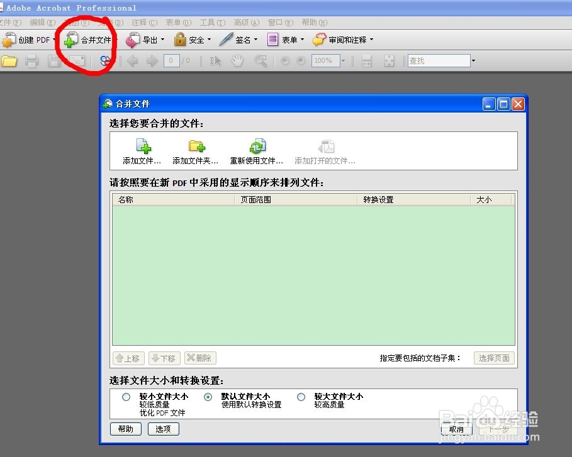Select the Hand tool in the toolbar

coord(237,60)
